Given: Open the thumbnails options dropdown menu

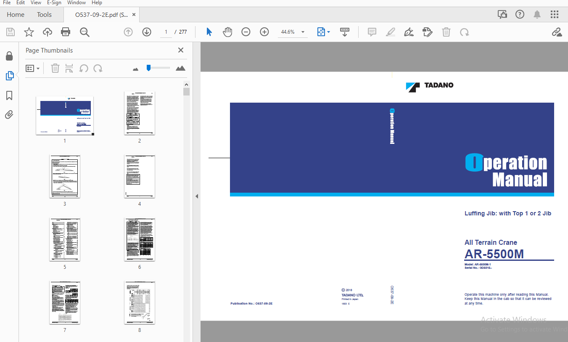Looking at the screenshot, I should pyautogui.click(x=33, y=68).
